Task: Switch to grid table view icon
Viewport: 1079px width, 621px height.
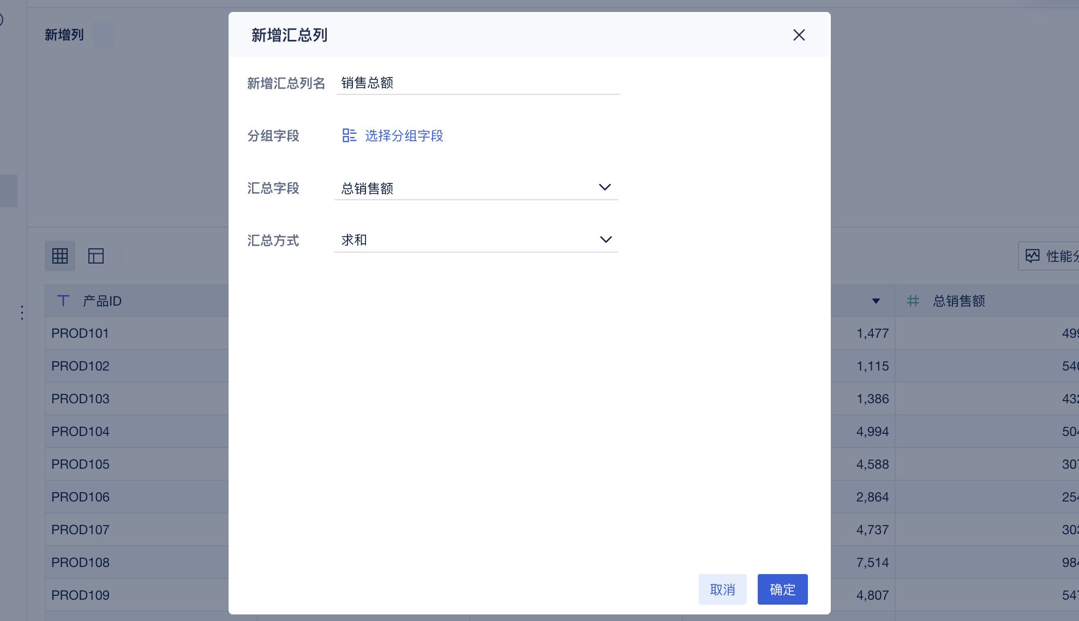Action: [x=60, y=256]
